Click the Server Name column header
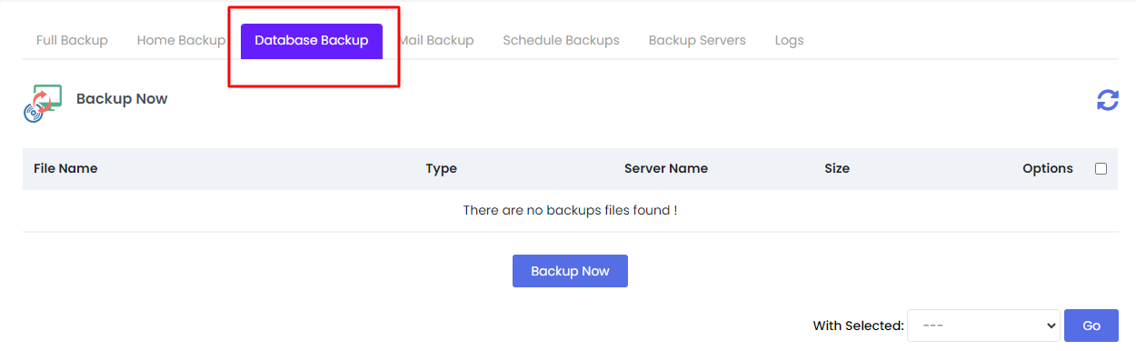 tap(666, 168)
